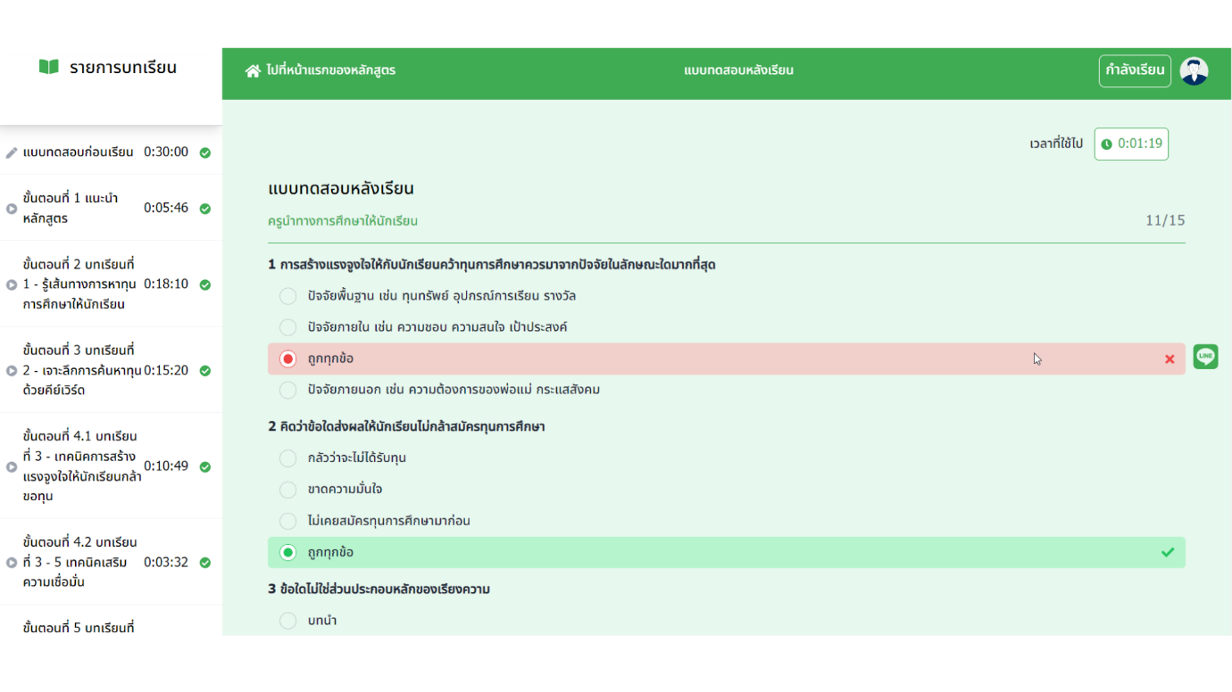Select radio ไม่เคยสมัครทุนการศึกษามาก่อน
This screenshot has width=1232, height=692.
click(x=287, y=521)
